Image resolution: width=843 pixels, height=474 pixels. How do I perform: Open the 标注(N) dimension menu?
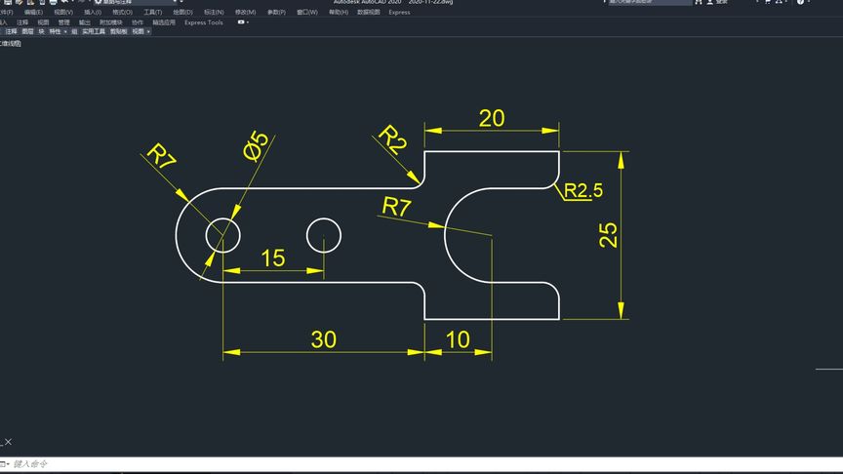(214, 12)
